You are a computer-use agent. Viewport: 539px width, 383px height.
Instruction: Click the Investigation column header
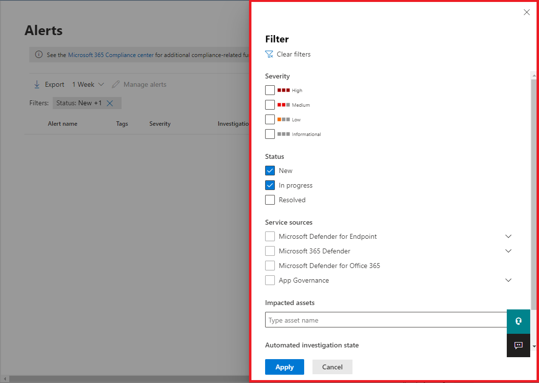[x=233, y=124]
